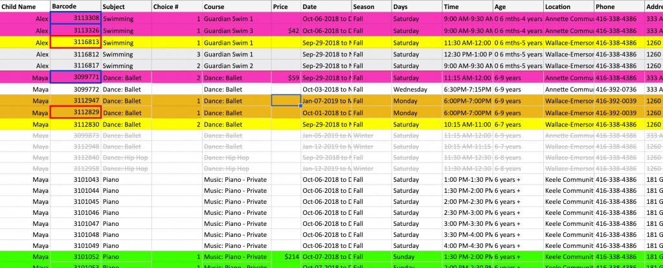Select the Wednesday days cell
This screenshot has height=268, width=663.
tap(416, 89)
